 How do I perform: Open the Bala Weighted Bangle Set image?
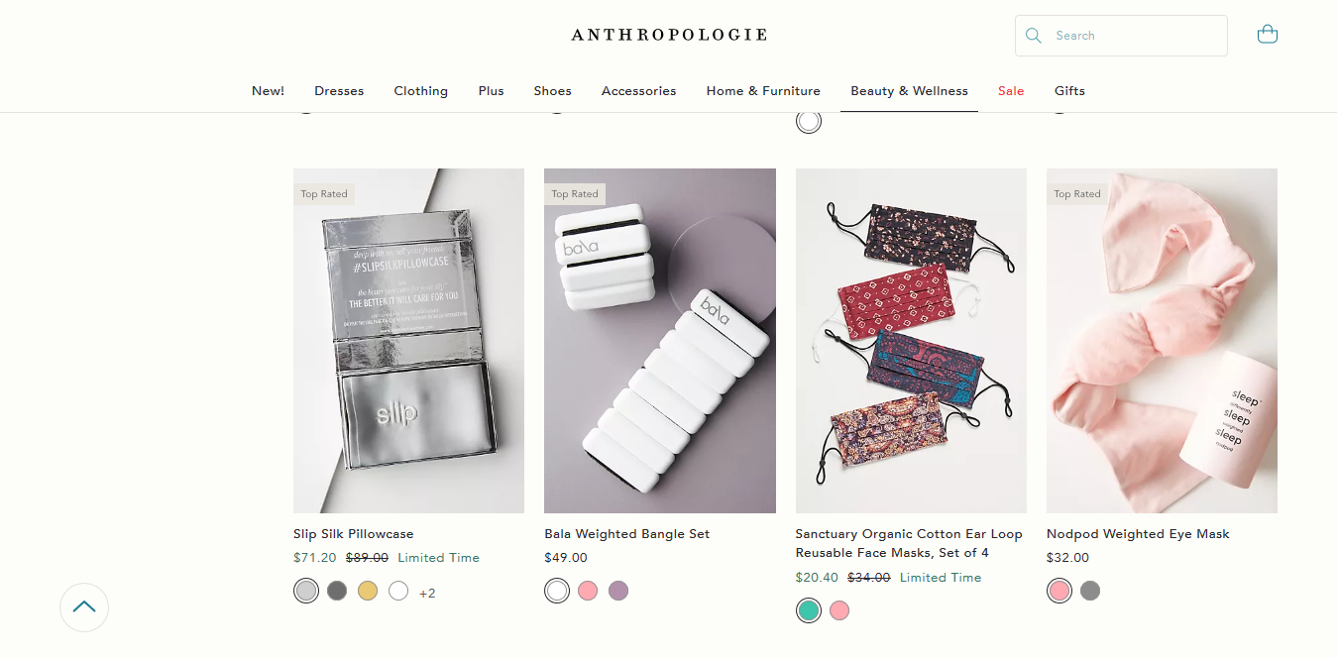point(660,341)
